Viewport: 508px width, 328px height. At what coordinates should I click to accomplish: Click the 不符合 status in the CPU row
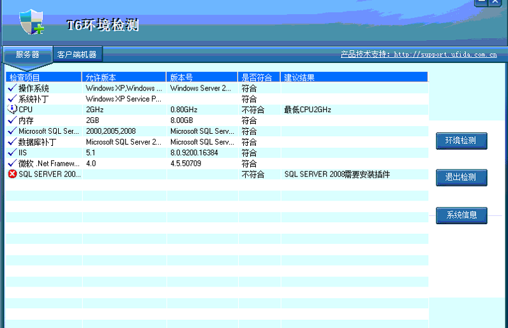253,110
